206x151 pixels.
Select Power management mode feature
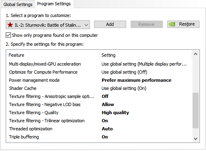click(x=34, y=80)
